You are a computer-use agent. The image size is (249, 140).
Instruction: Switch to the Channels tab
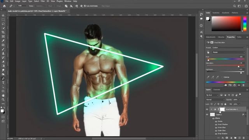[x=216, y=90]
